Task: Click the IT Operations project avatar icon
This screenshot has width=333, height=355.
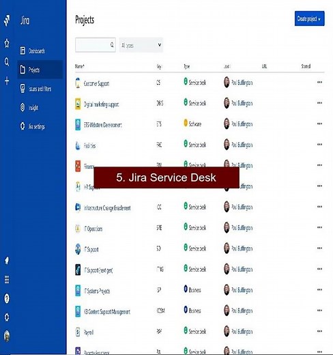Action: (78, 228)
